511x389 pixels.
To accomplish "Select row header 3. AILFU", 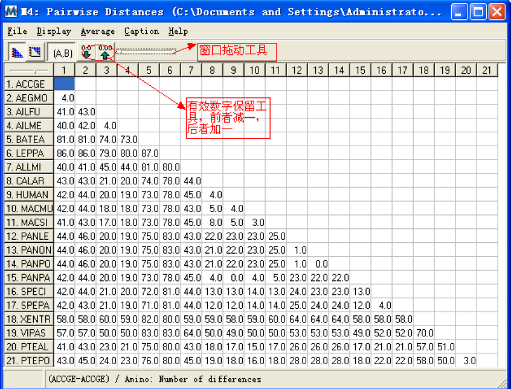I will [28, 112].
